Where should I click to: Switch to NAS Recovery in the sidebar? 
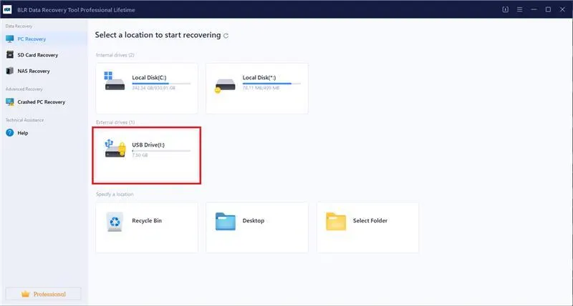tap(34, 71)
